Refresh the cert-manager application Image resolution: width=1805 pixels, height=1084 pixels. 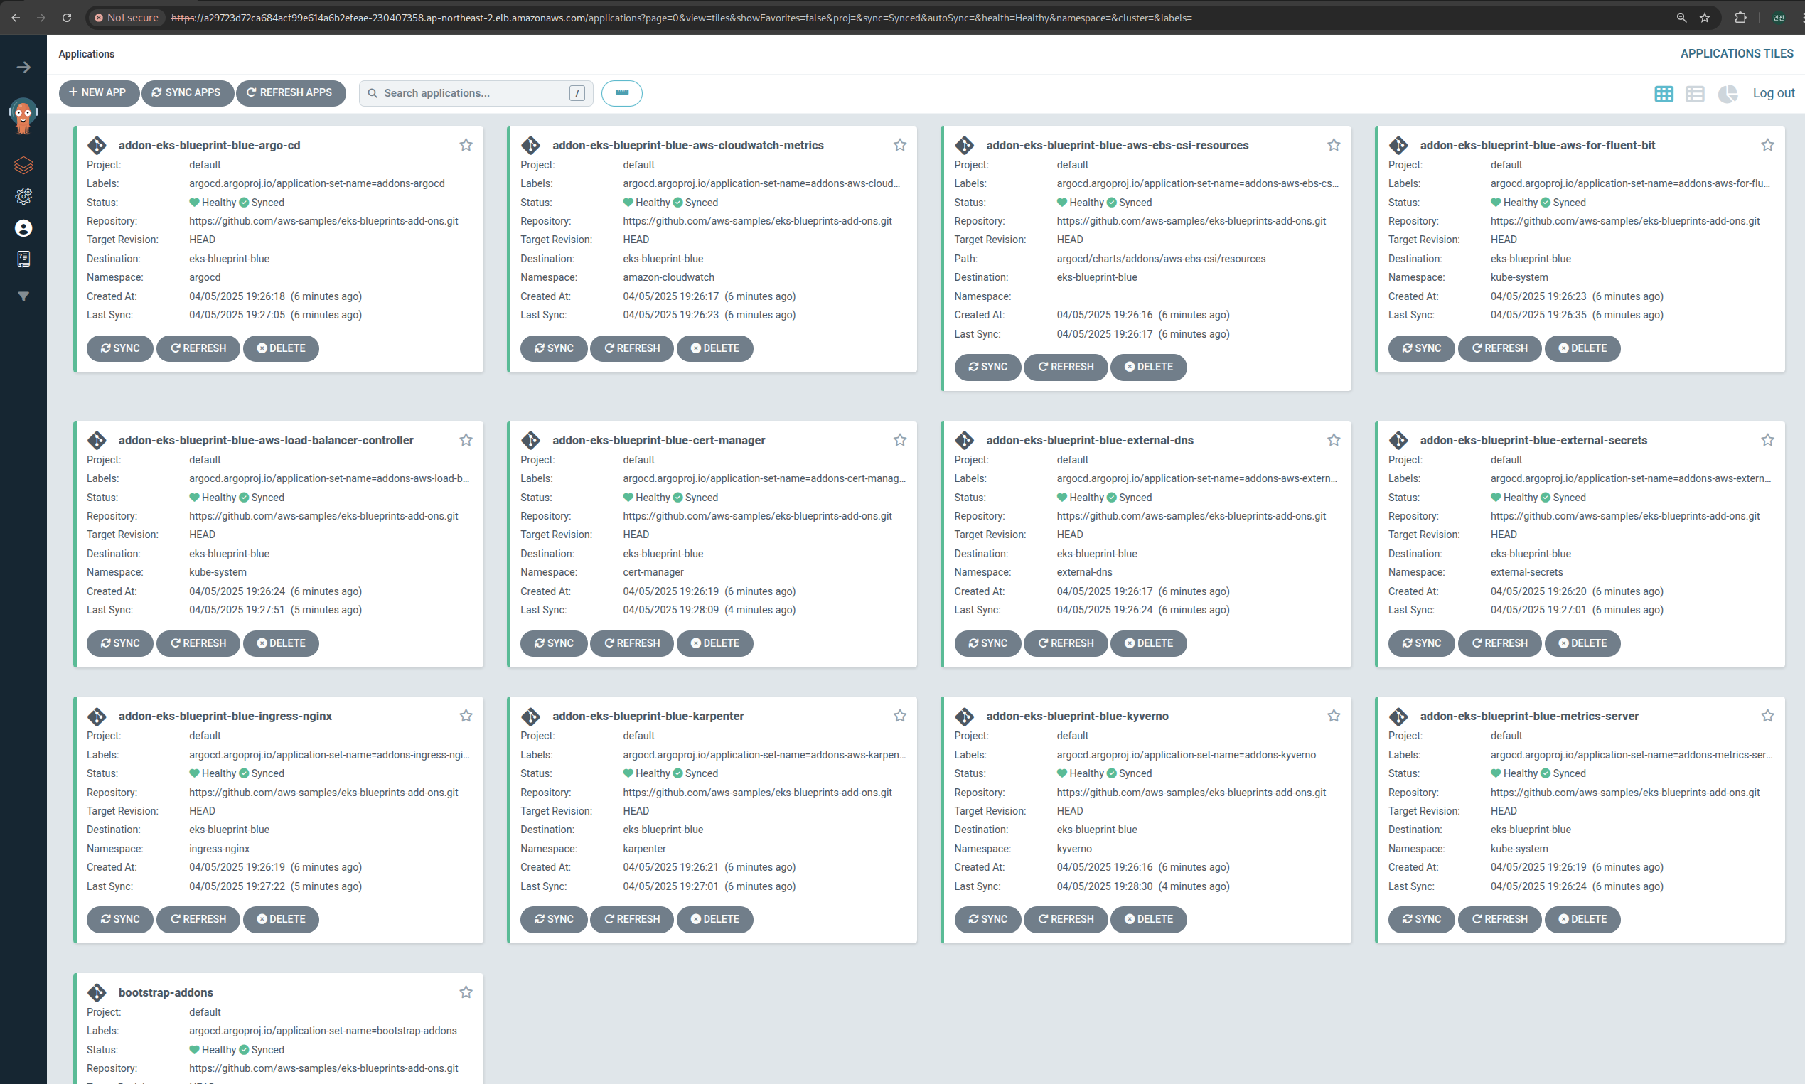(632, 643)
